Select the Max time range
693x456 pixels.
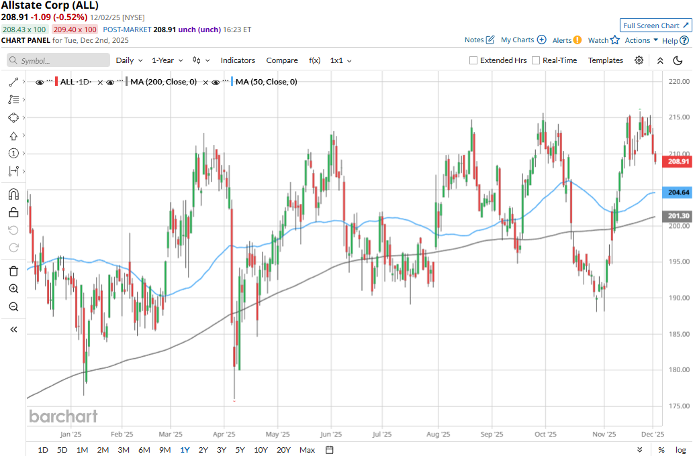[307, 450]
